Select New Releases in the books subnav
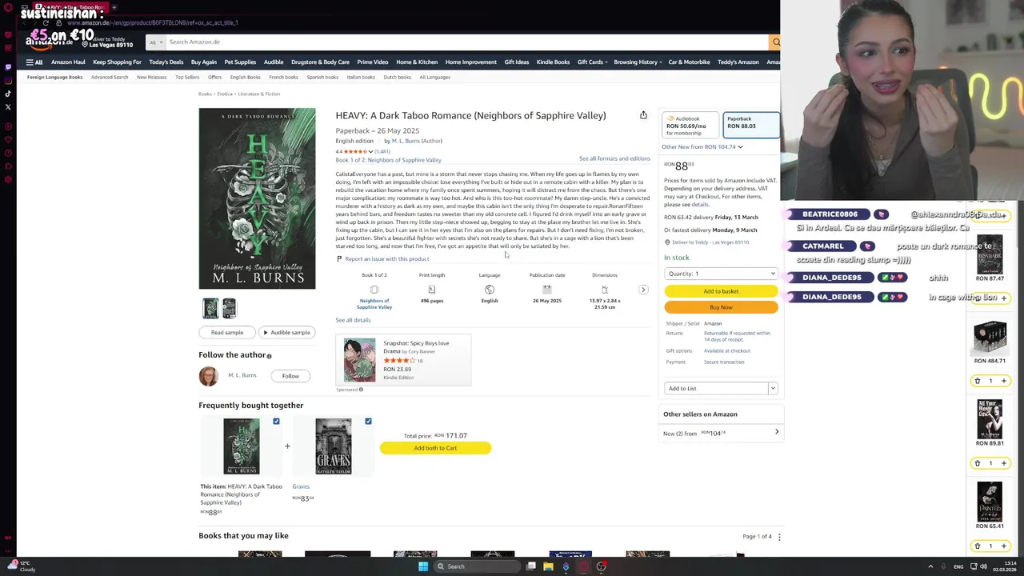Viewport: 1024px width, 576px height. pyautogui.click(x=151, y=77)
